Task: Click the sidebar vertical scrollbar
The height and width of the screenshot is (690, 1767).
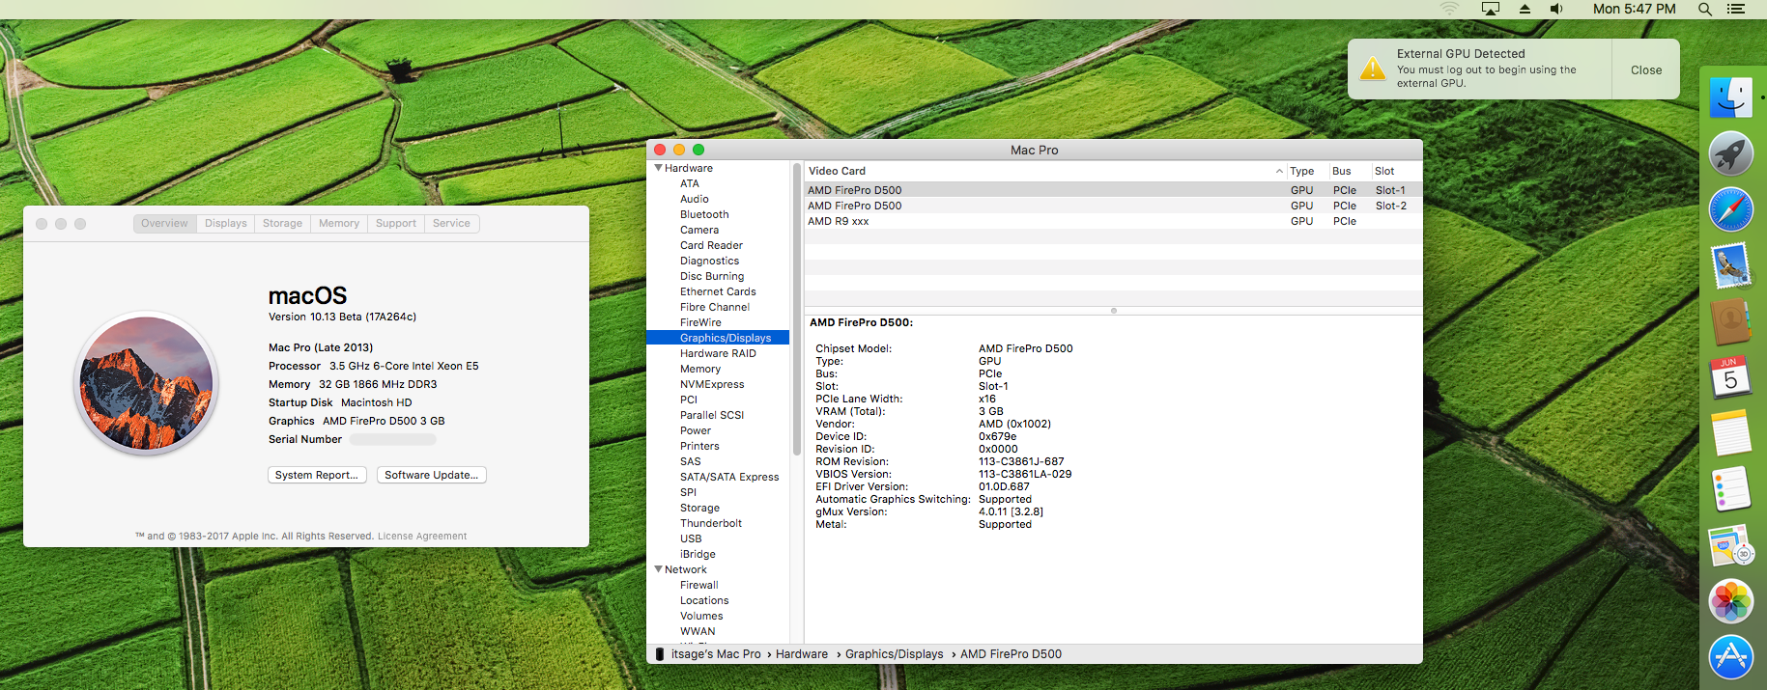Action: tap(797, 309)
